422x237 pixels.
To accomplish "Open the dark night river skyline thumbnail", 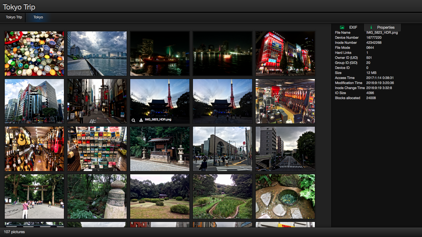I will click(x=223, y=54).
